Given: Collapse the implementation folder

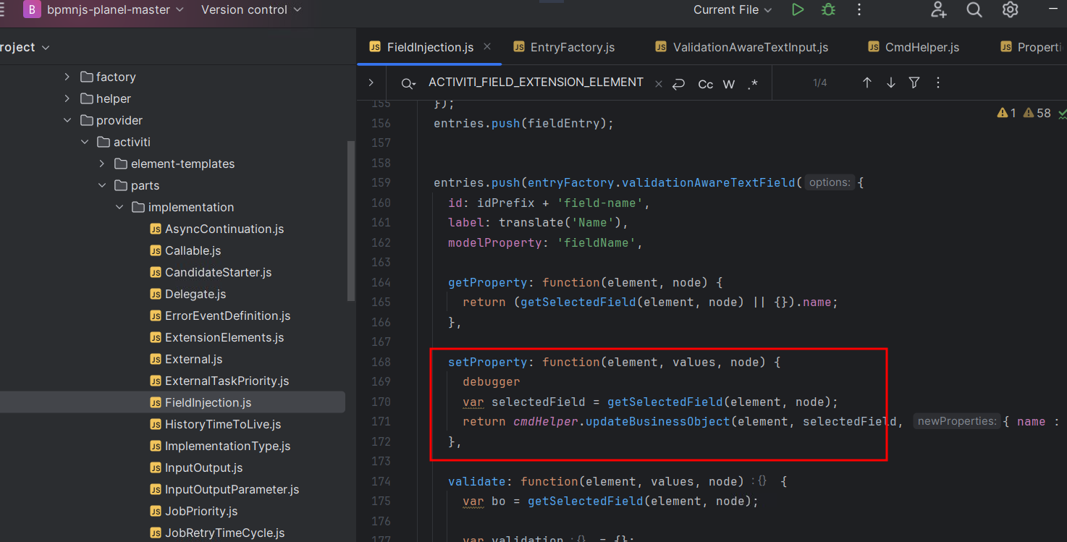Looking at the screenshot, I should click(x=119, y=207).
